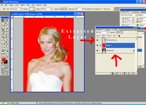Reset to default foreground and background colors
This screenshot has width=146, height=105.
2,63
